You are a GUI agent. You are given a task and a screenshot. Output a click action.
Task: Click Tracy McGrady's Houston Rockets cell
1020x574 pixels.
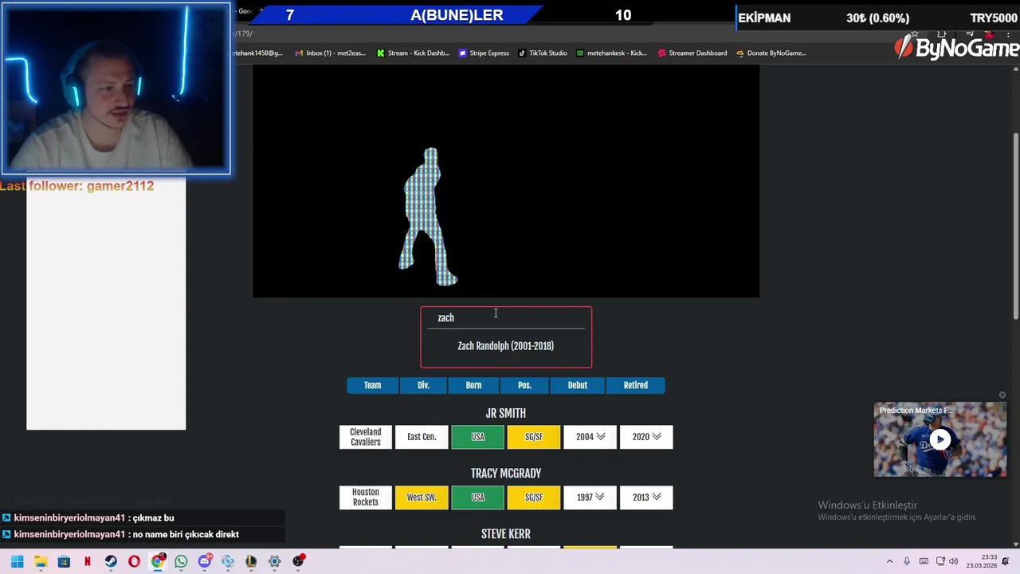366,497
